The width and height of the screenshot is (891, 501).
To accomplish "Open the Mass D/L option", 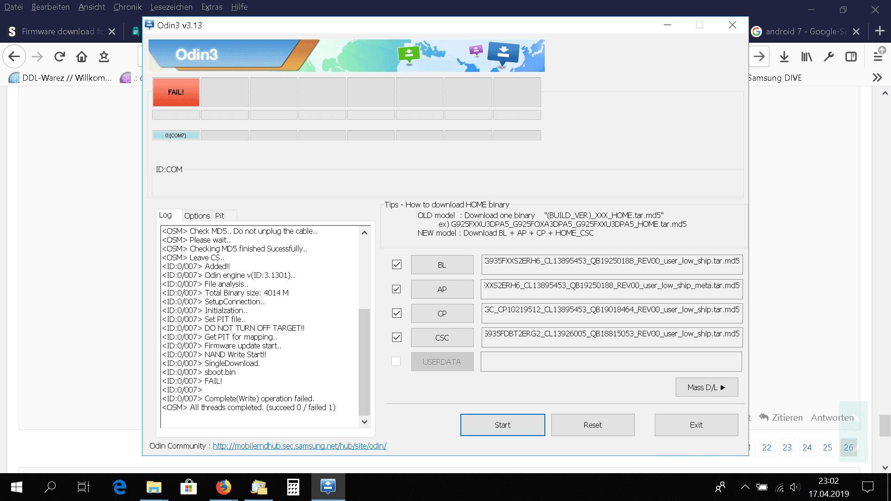I will point(707,387).
